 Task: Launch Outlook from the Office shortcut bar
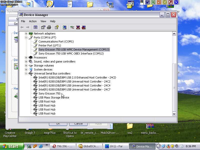pyautogui.click(x=165, y=2)
